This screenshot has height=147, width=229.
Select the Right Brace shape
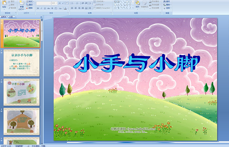click(x=130, y=8)
